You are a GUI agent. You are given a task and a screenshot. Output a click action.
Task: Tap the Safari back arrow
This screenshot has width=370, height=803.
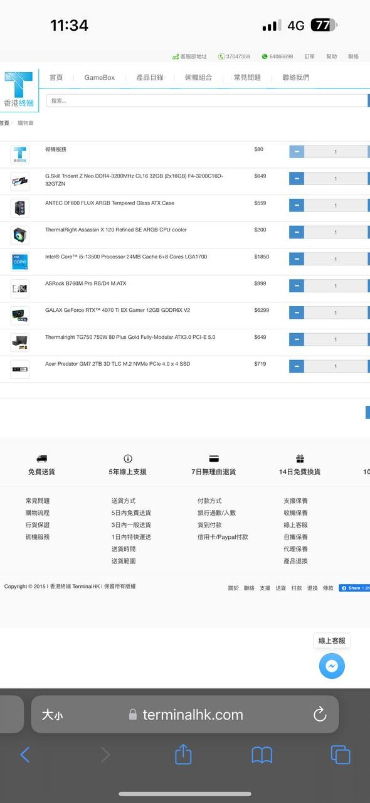pyautogui.click(x=25, y=755)
